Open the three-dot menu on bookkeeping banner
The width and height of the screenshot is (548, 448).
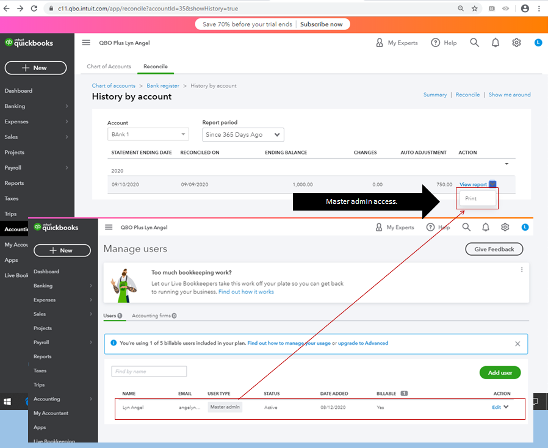521,270
